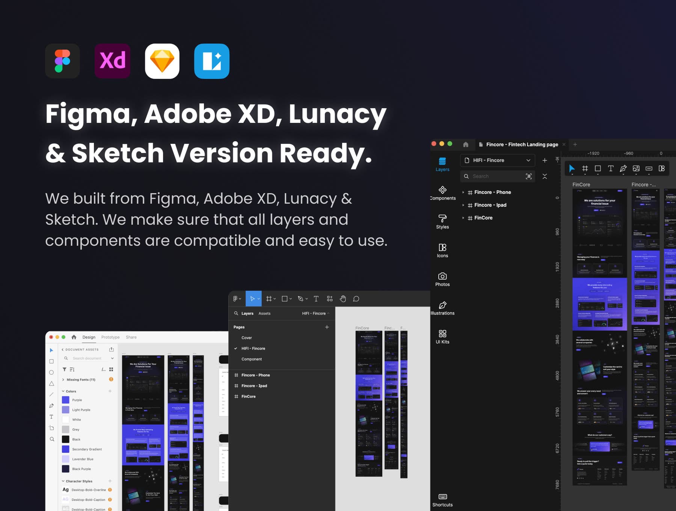Click the Purple color swatch in XD
This screenshot has height=511, width=676.
(66, 400)
